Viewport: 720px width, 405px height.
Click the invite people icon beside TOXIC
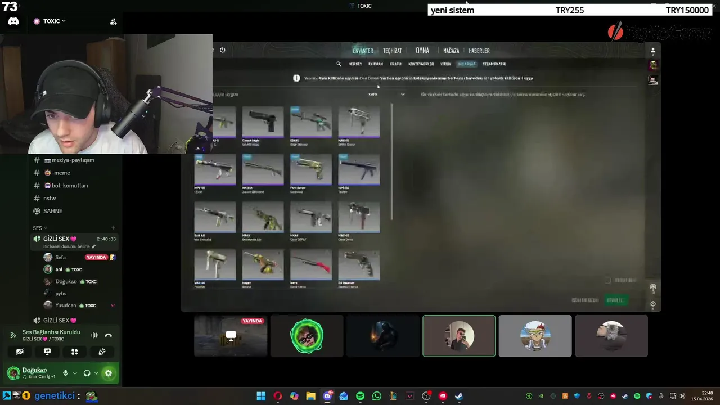click(113, 21)
